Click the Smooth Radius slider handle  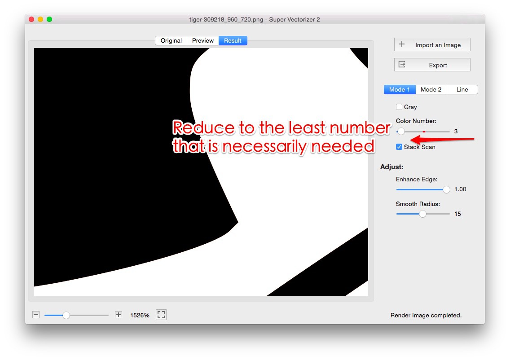pyautogui.click(x=422, y=214)
